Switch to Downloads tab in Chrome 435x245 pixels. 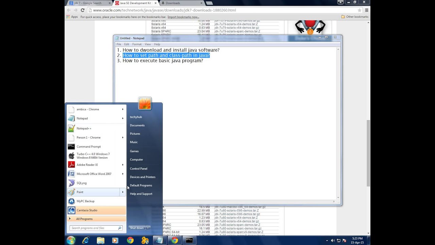coord(182,3)
